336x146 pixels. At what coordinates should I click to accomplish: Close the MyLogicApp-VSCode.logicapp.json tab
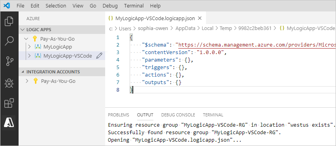pos(200,18)
